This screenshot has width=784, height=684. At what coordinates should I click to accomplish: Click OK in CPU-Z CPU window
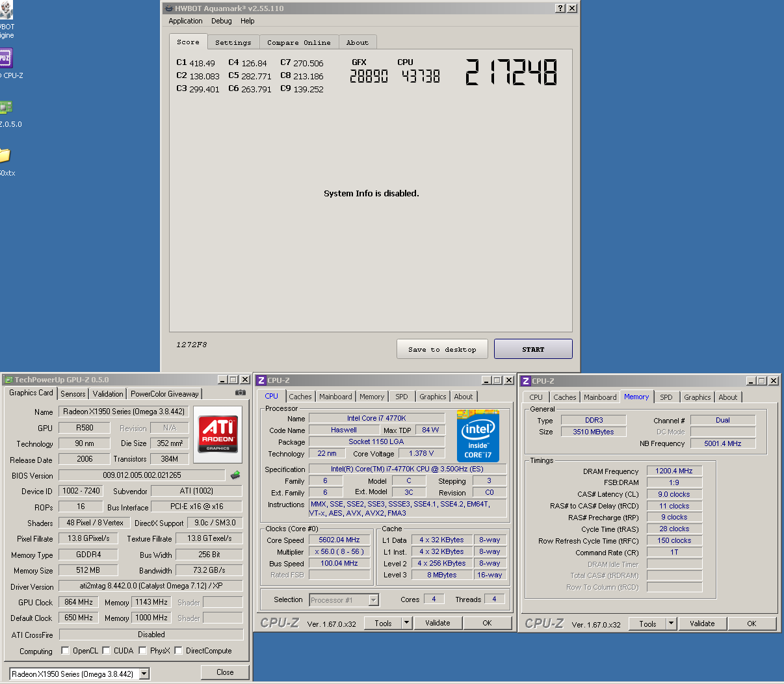(x=487, y=623)
